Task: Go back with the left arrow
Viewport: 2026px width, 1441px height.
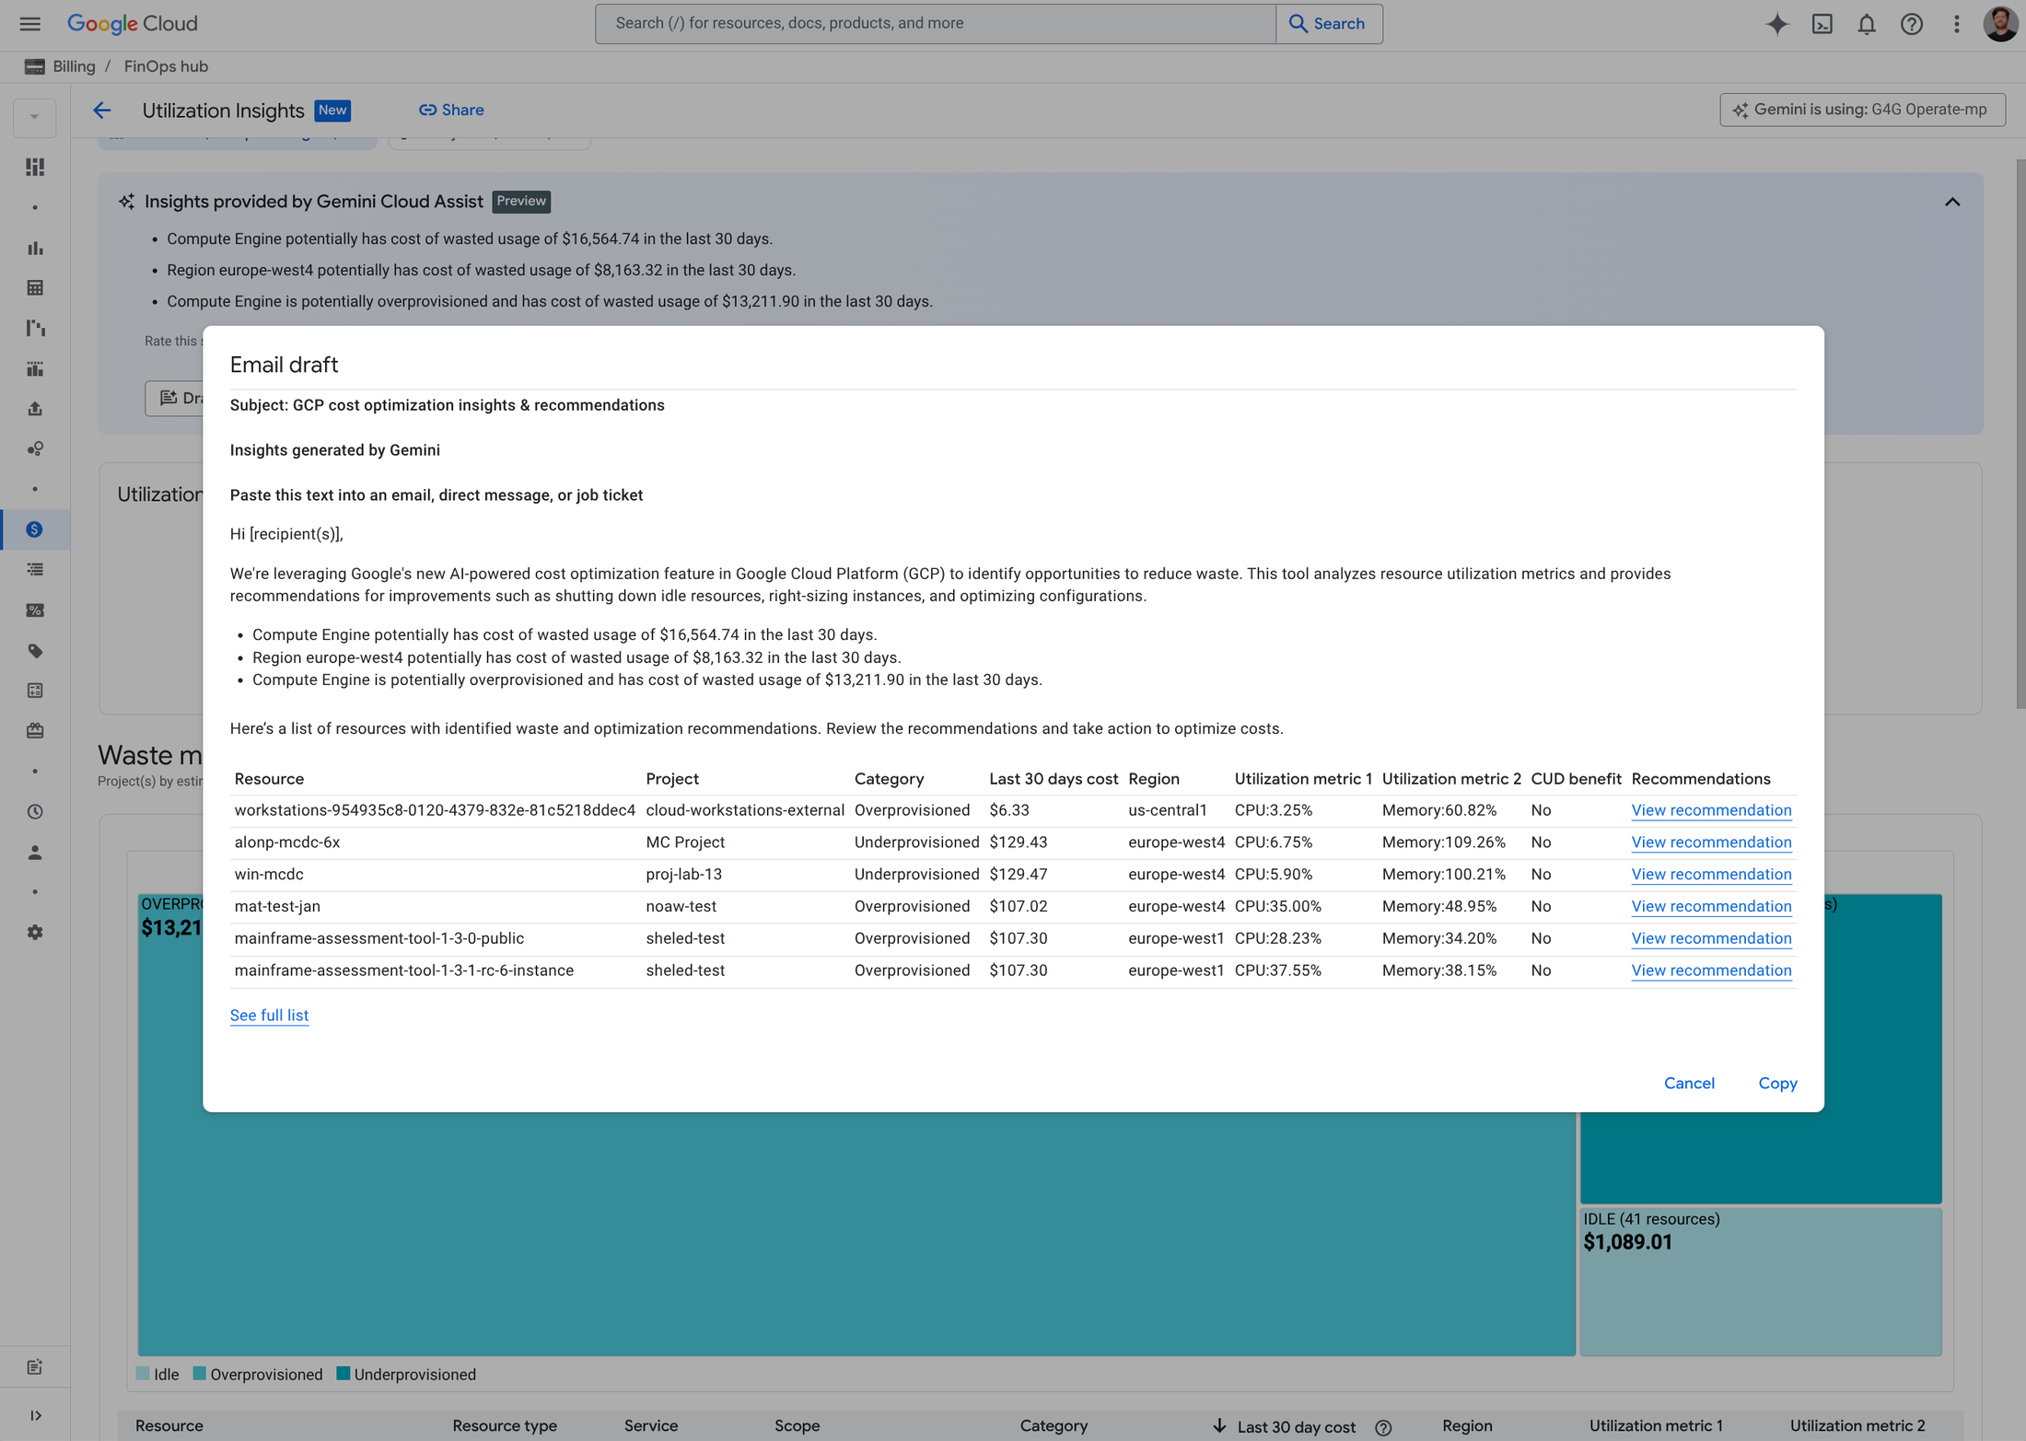Action: pyautogui.click(x=101, y=110)
